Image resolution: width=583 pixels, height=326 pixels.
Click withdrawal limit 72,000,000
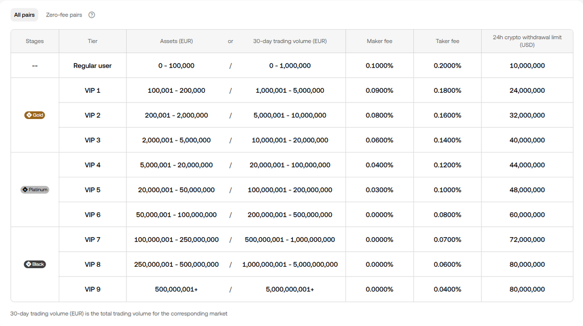point(527,240)
